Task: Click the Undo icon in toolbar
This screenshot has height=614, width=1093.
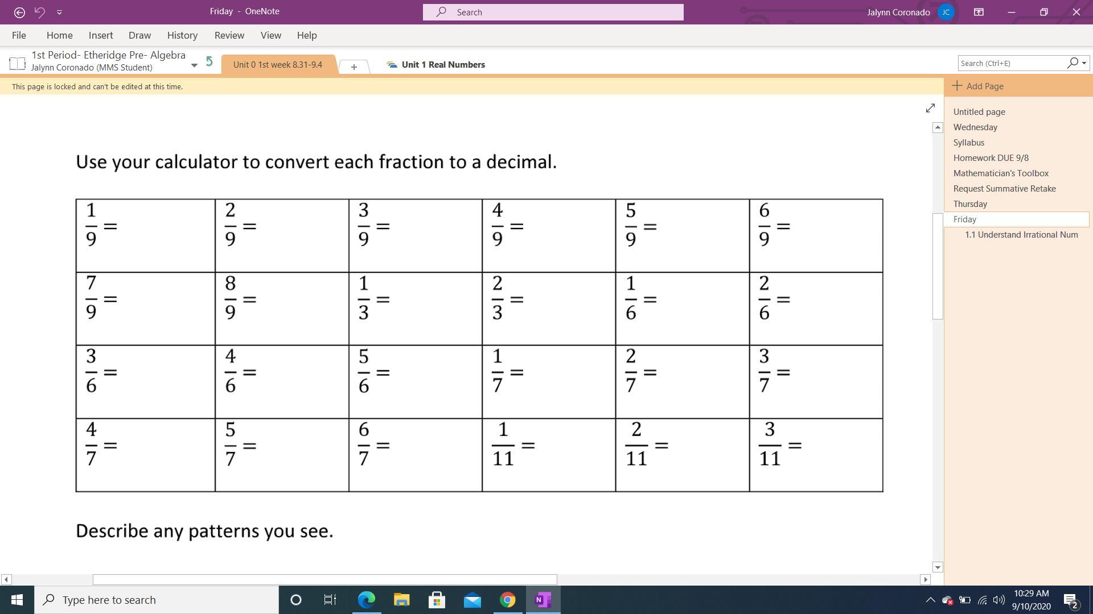Action: coord(39,11)
